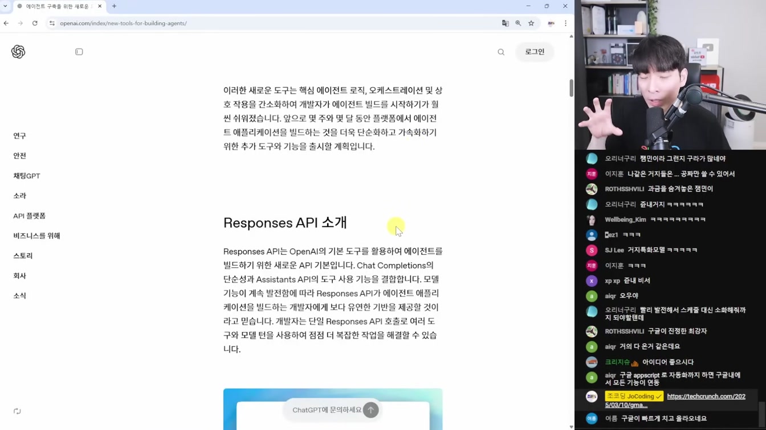The height and width of the screenshot is (430, 766).
Task: Click chat message 구글이 빠르게 치고 올라오네요
Action: pyautogui.click(x=664, y=419)
